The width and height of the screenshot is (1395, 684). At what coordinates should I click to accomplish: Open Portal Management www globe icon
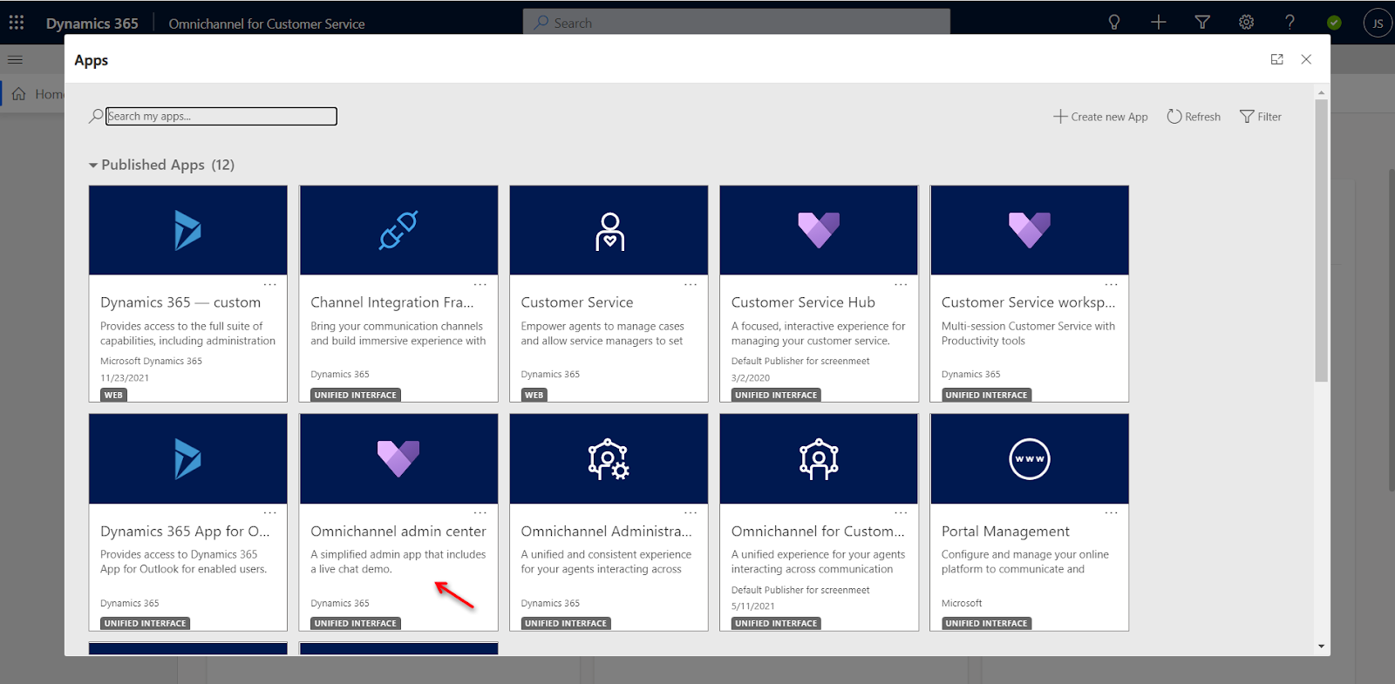[1030, 459]
